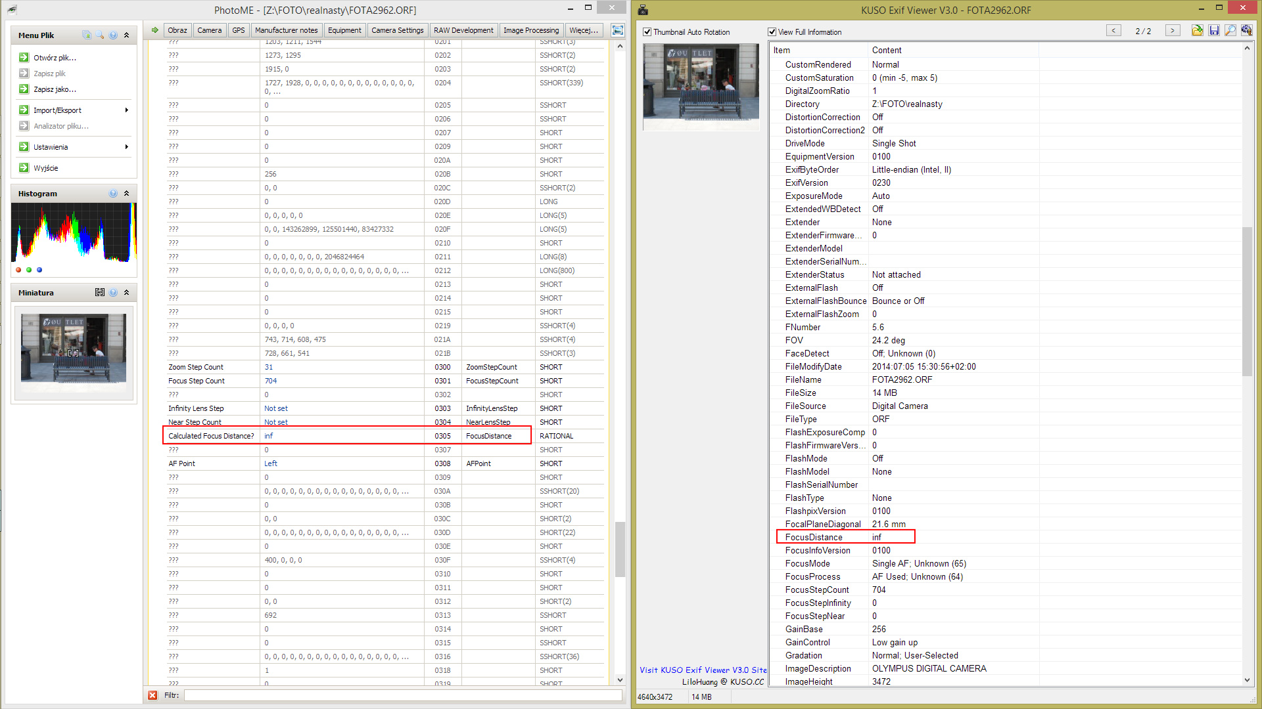Open the RAW Development tab
1262x709 pixels.
[x=463, y=30]
